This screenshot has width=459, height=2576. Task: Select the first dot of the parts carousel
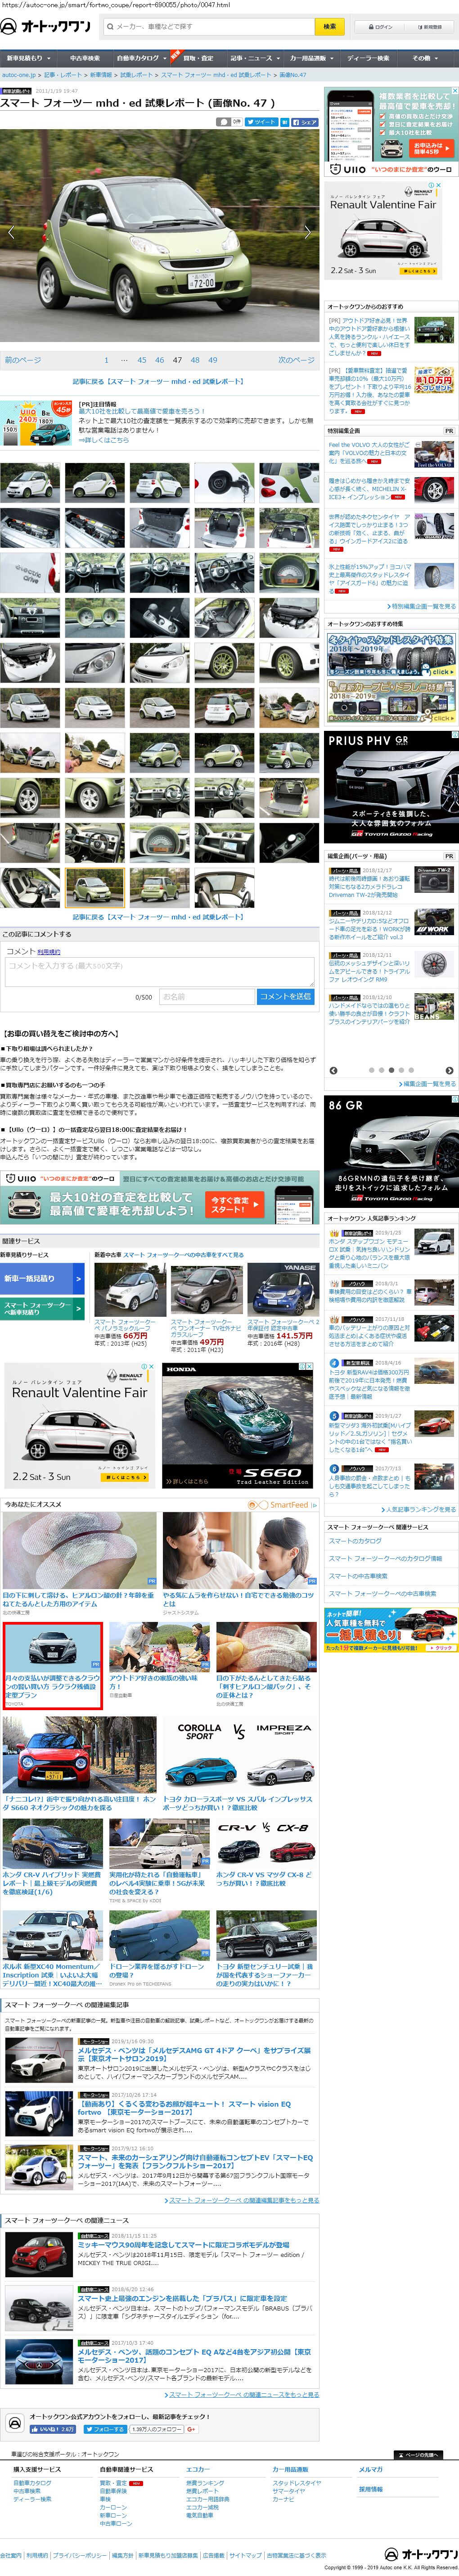point(372,1071)
